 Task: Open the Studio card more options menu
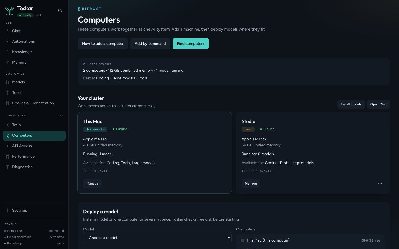(x=380, y=183)
